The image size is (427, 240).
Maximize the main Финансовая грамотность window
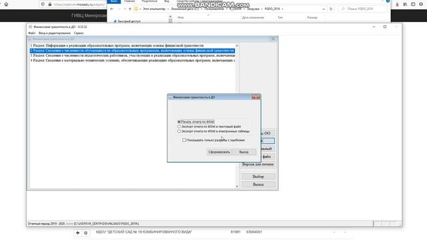point(385,27)
